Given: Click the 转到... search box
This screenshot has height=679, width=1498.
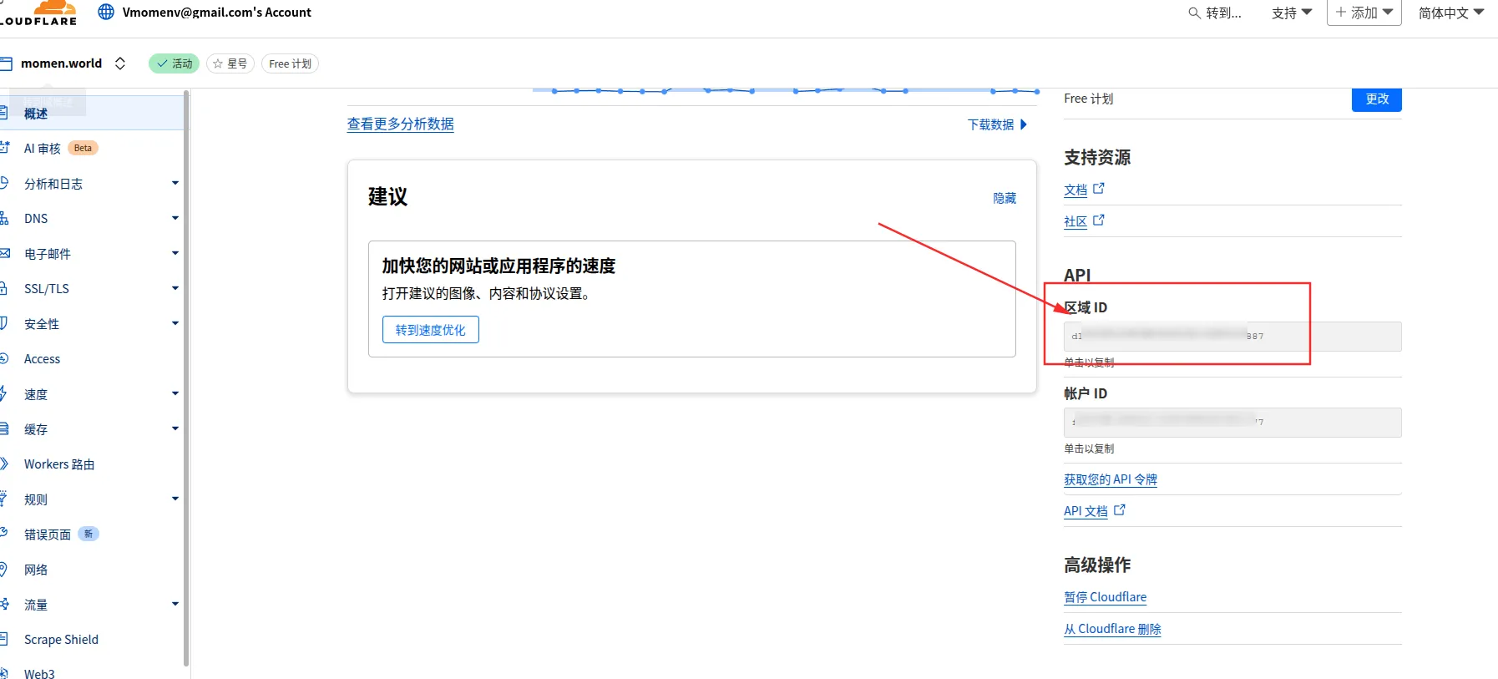Looking at the screenshot, I should 1215,13.
